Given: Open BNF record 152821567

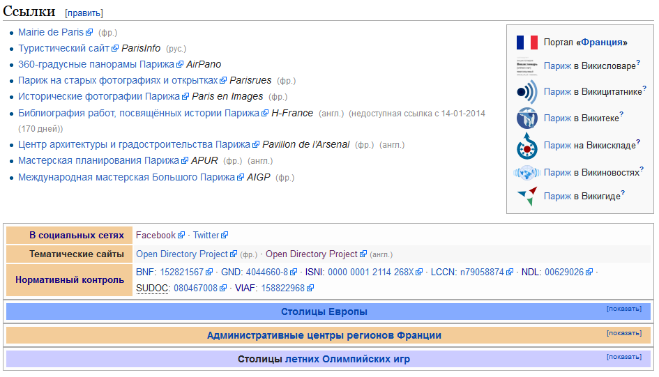Looking at the screenshot, I should (x=181, y=272).
